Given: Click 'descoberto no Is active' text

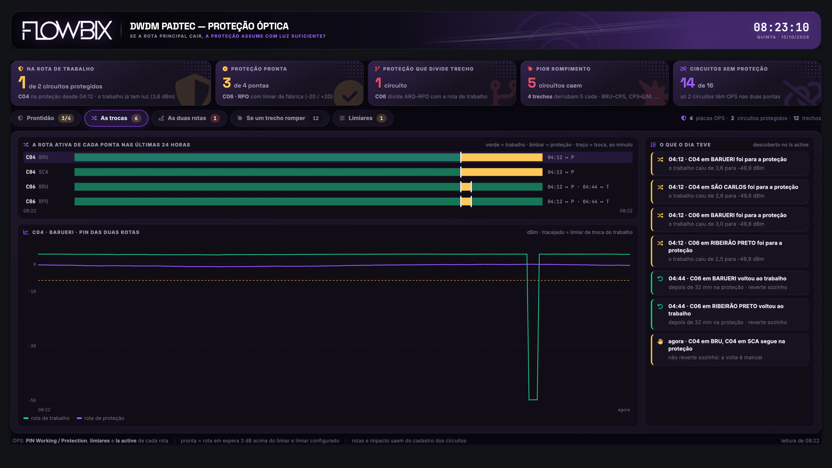Looking at the screenshot, I should point(780,145).
